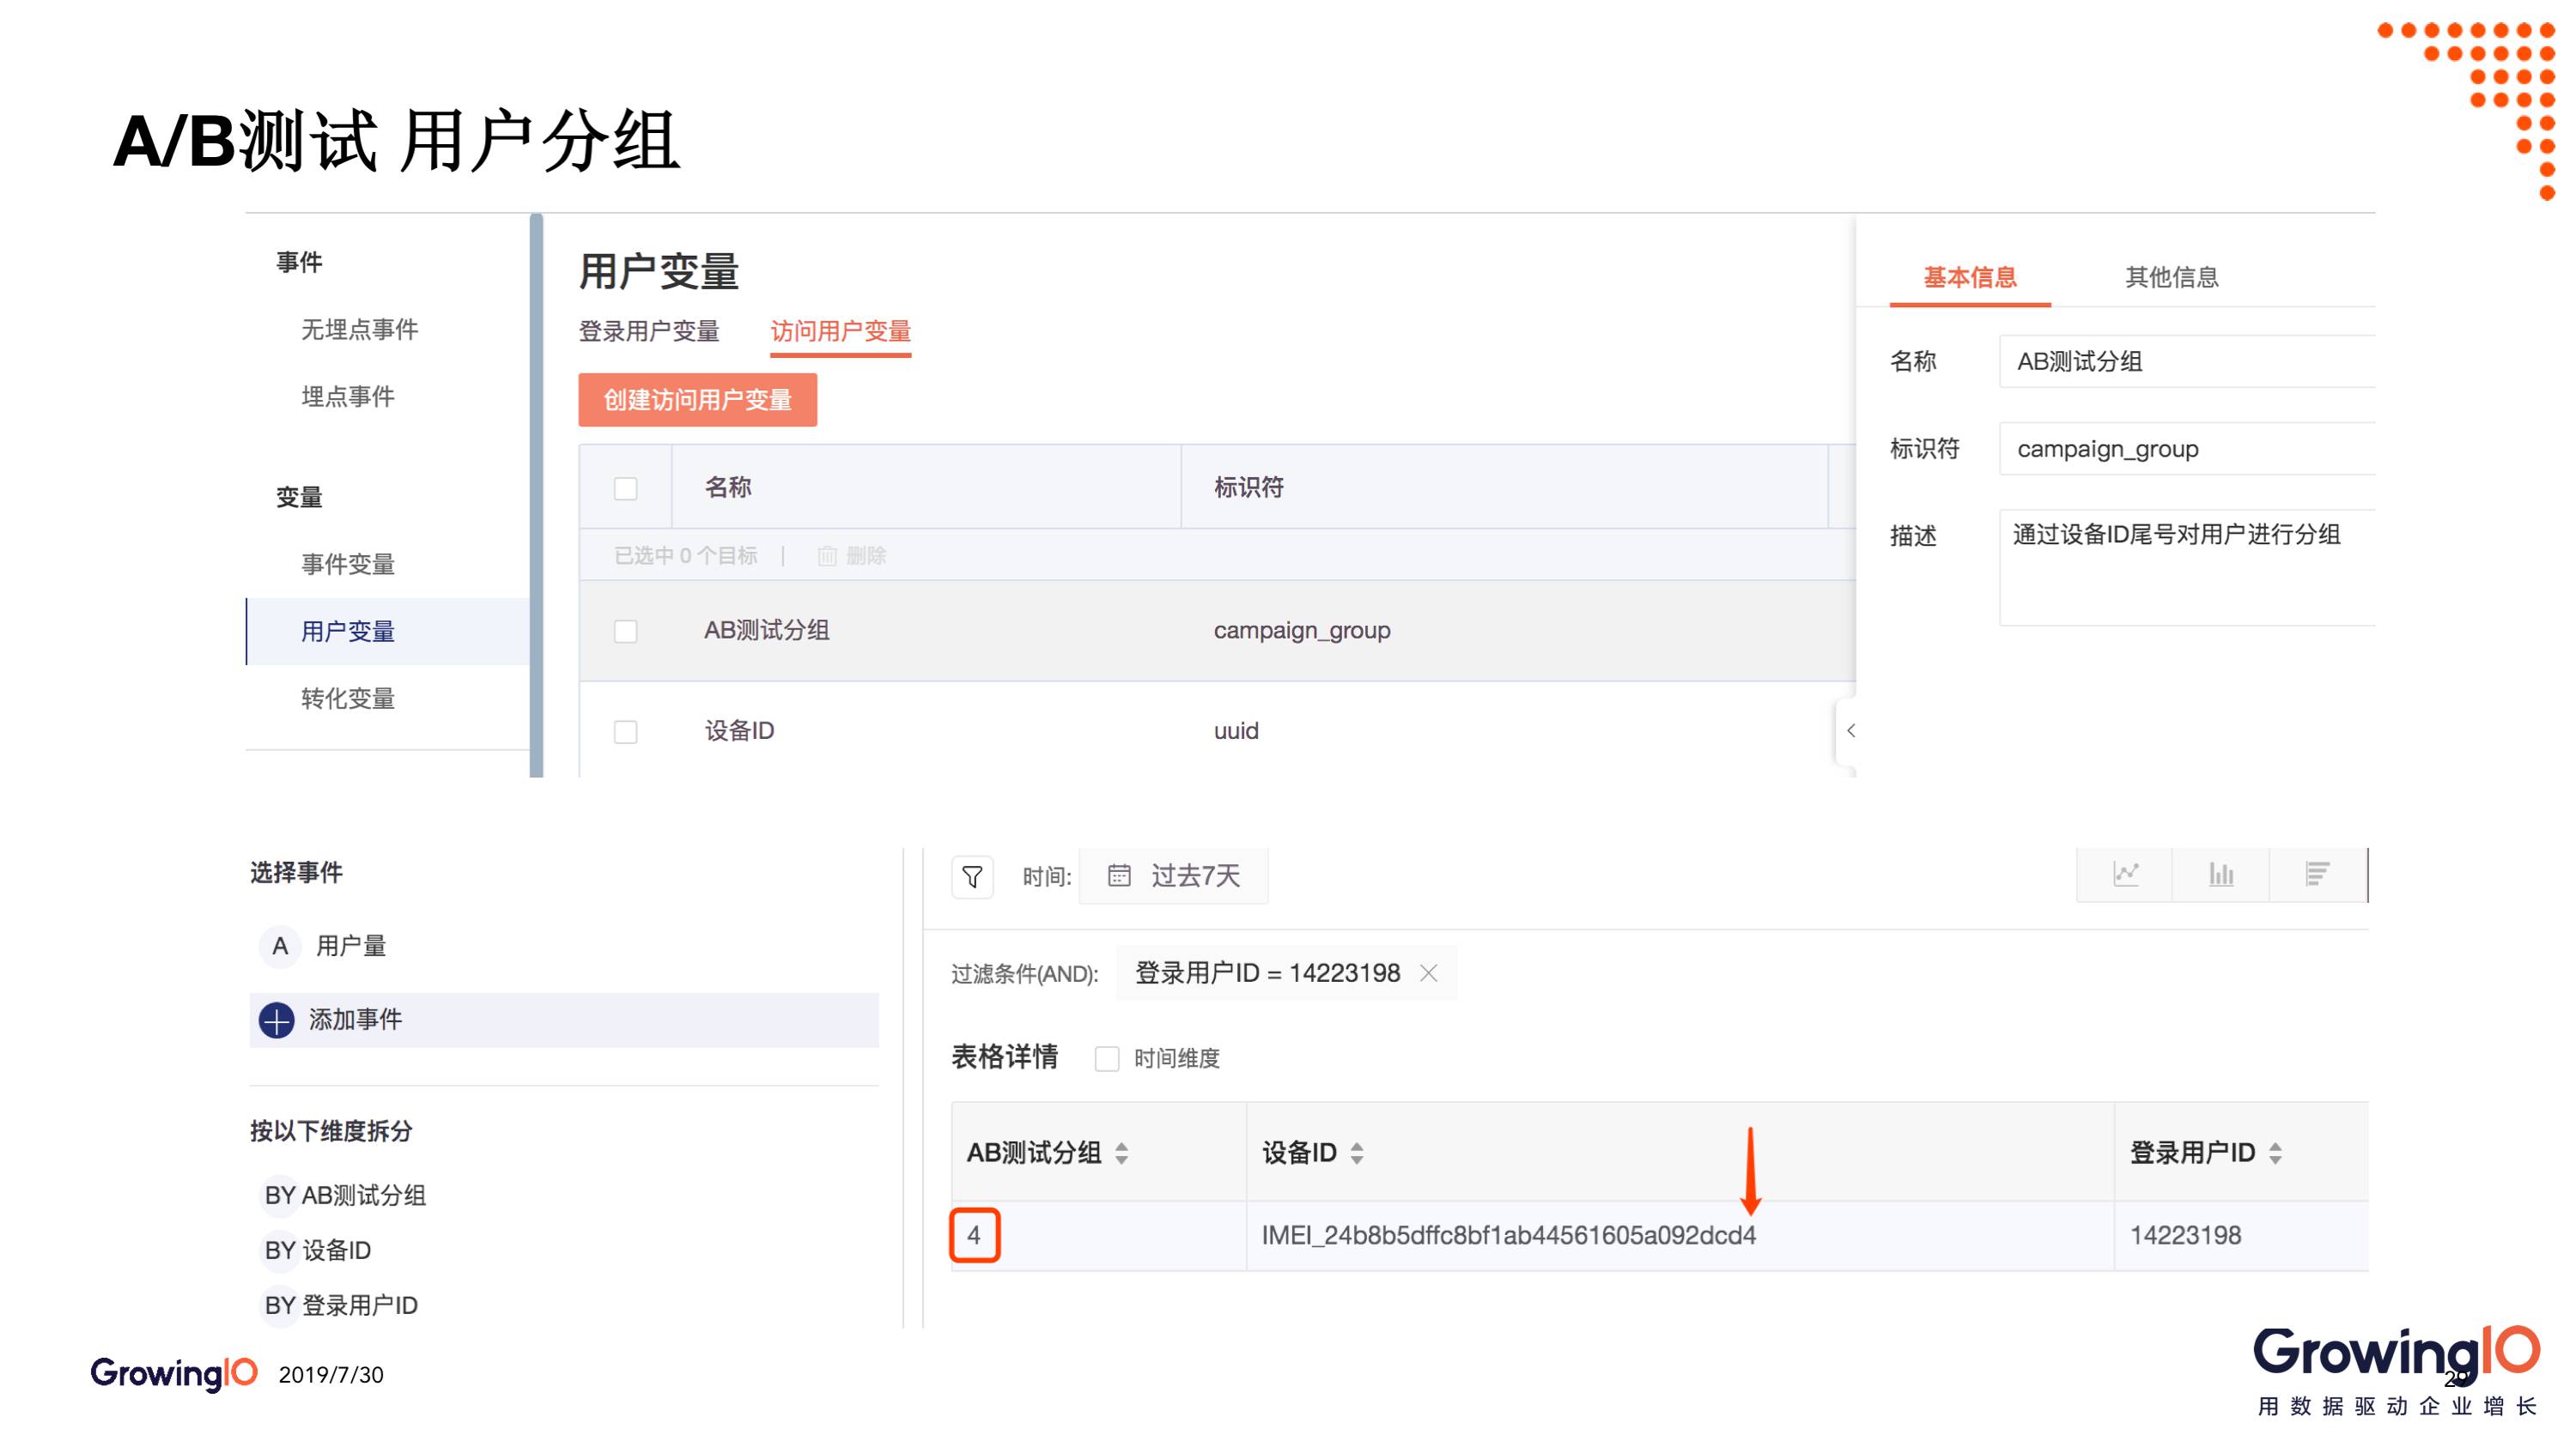Click the 名称 column header
This screenshot has width=2576, height=1447.
click(x=728, y=487)
